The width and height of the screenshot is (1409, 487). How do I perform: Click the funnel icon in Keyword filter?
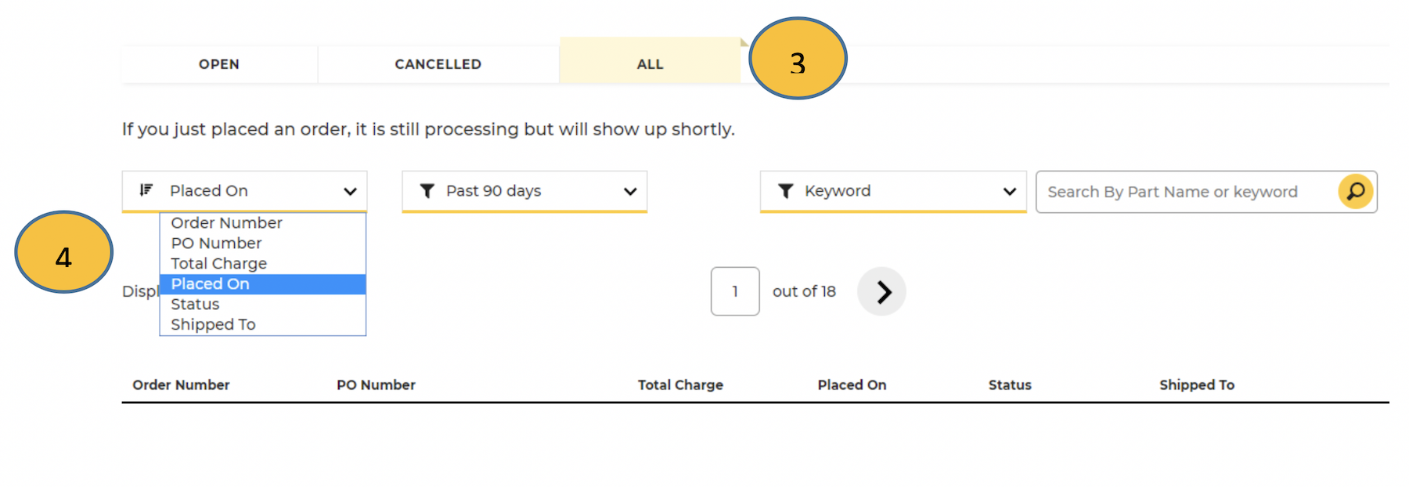coord(785,190)
